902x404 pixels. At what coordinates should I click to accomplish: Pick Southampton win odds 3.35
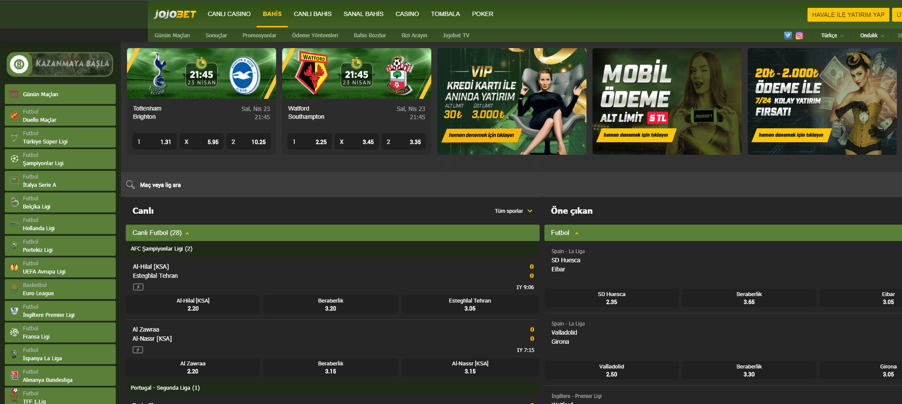click(404, 142)
